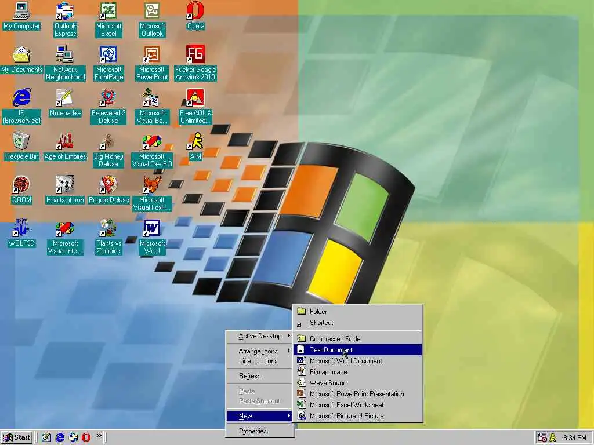Select the Microsoft PowerPoint desktop shortcut
The width and height of the screenshot is (594, 445).
pos(152,63)
